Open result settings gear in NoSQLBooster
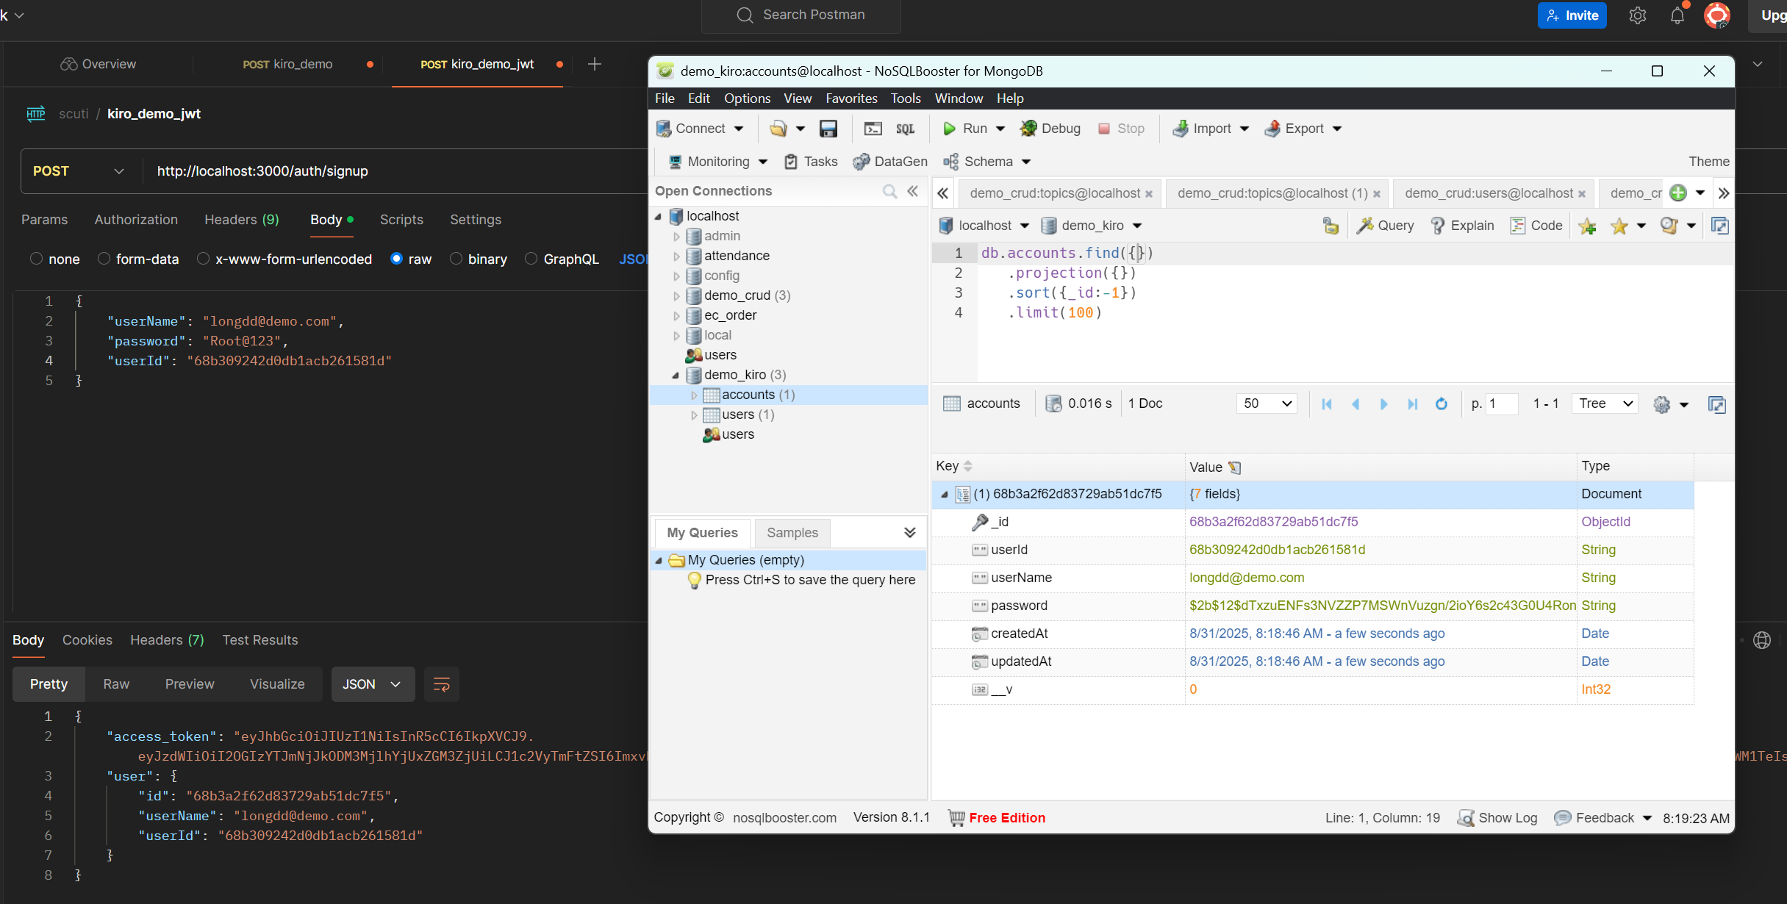Screen dimensions: 1787x904 click(x=1661, y=404)
